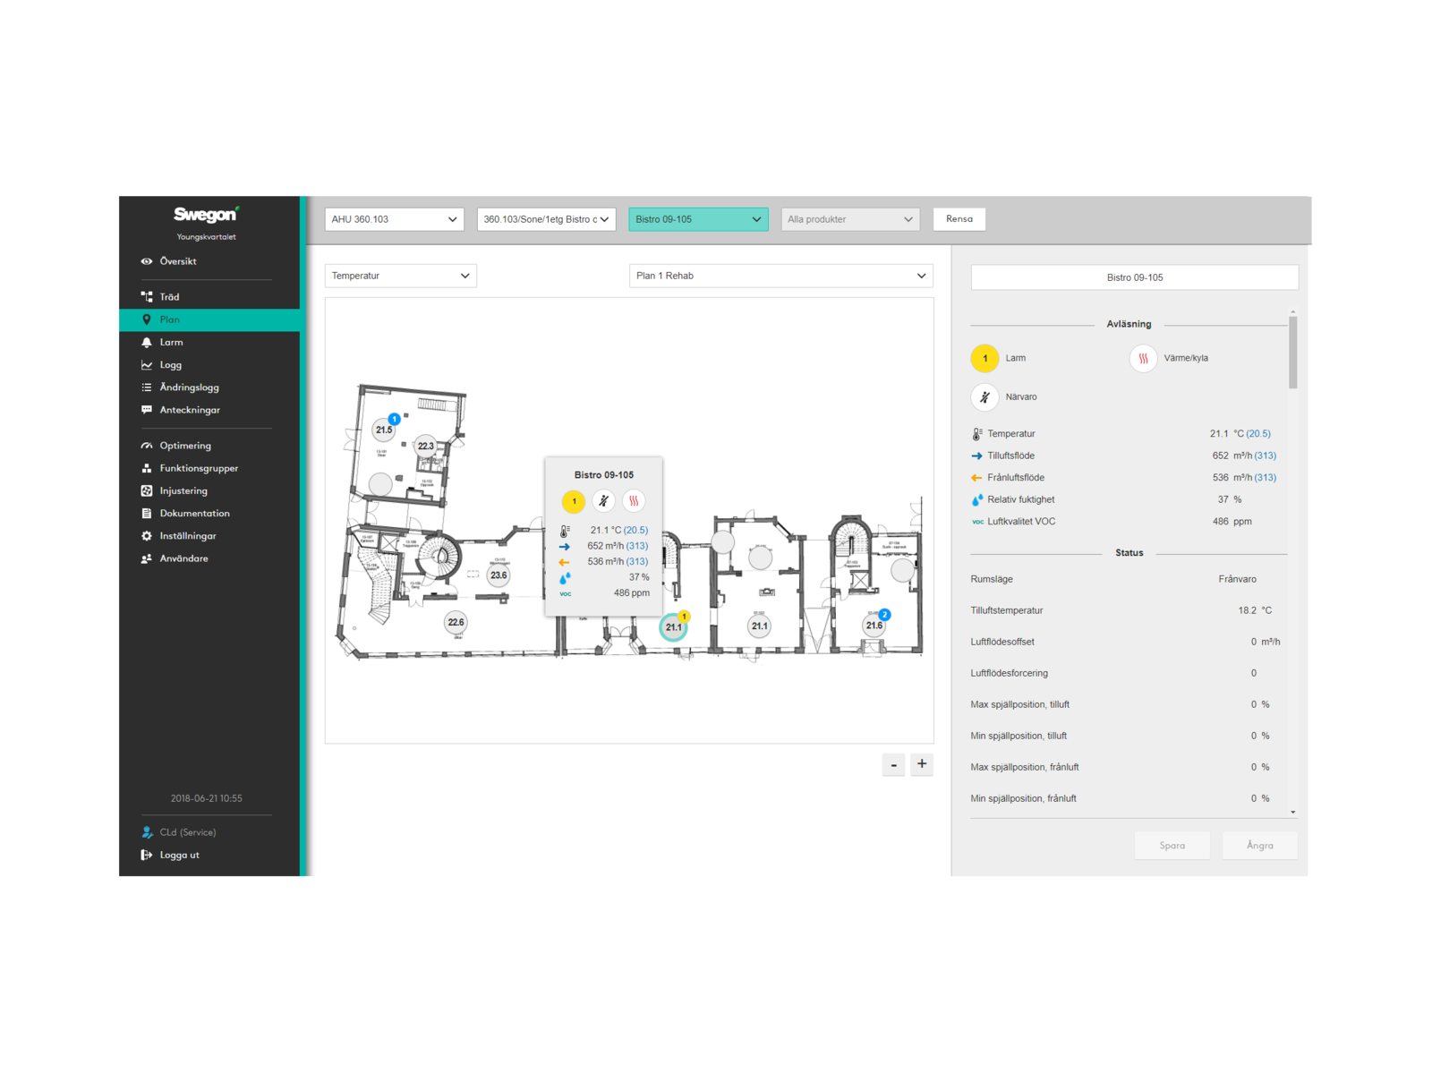Click the 23.6 temperature marker on floor plan
This screenshot has width=1432, height=1073.
tap(499, 575)
